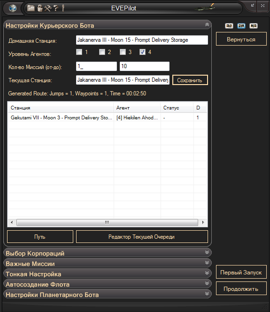
Task: Collapse the Настройки Курьерского Бота section
Action: click(207, 25)
